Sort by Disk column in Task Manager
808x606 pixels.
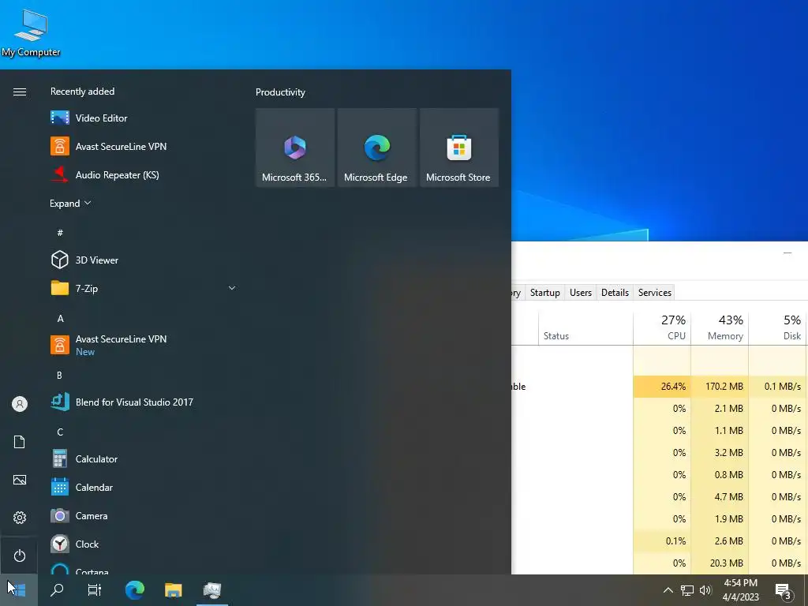[x=777, y=327]
